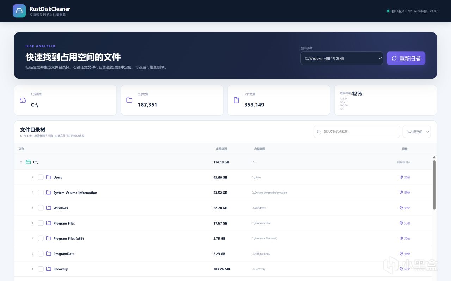This screenshot has width=451, height=281.
Task: Click the 定位 pin icon for Users
Action: (401, 177)
